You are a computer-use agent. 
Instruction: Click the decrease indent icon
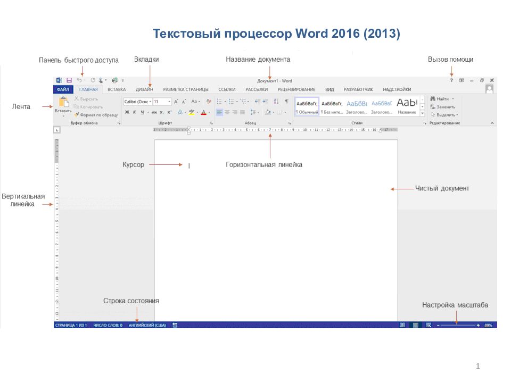pos(258,102)
